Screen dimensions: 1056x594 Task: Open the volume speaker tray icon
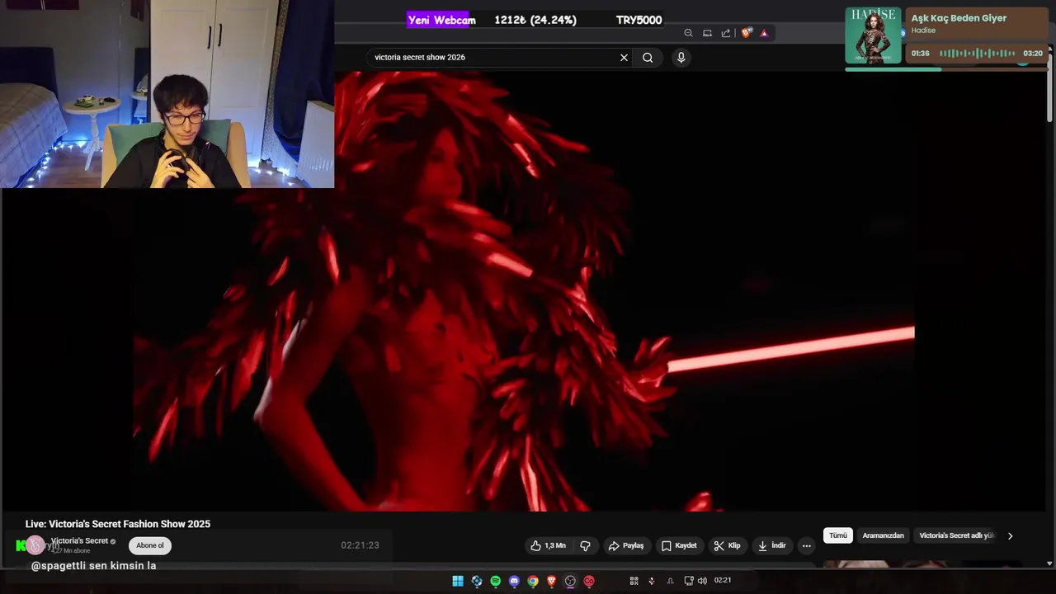(702, 581)
